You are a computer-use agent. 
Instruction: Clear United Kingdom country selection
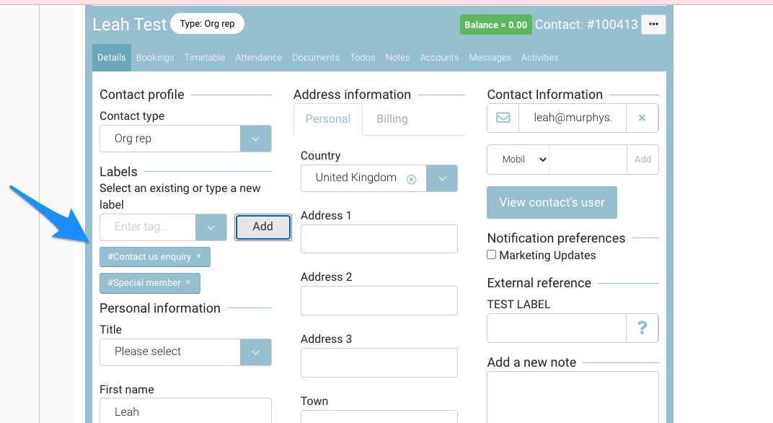click(x=411, y=179)
